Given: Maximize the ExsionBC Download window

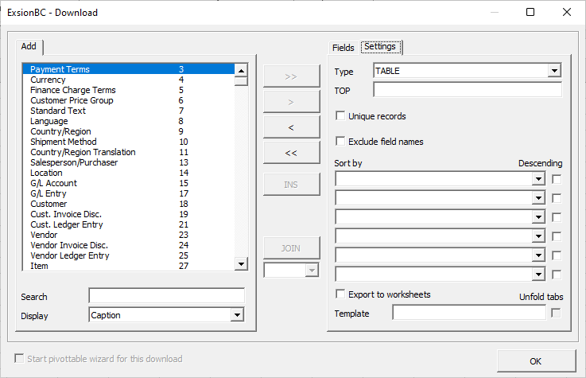Looking at the screenshot, I should tap(530, 13).
